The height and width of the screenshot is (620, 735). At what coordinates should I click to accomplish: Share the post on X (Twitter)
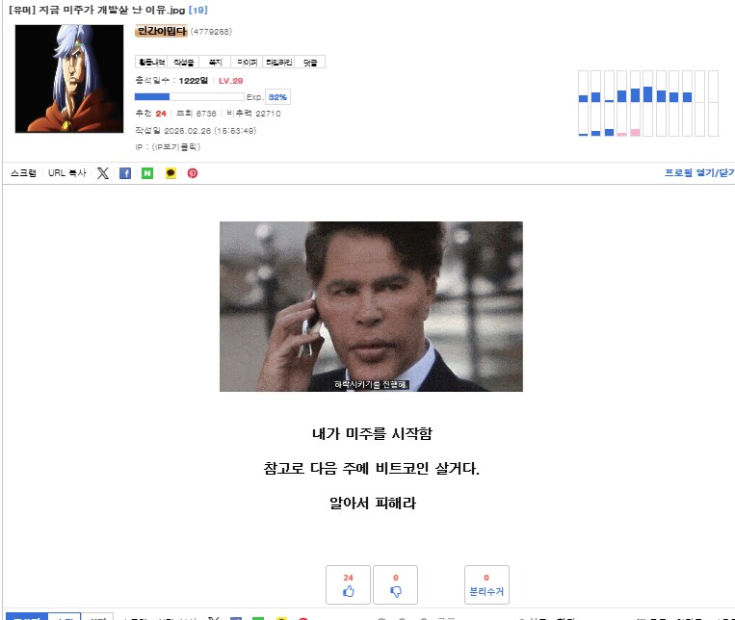pyautogui.click(x=103, y=173)
